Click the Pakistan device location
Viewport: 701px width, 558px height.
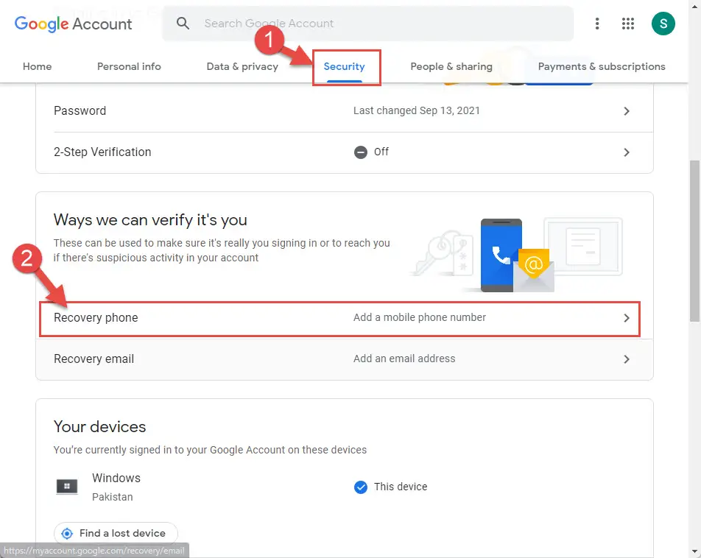tap(112, 497)
